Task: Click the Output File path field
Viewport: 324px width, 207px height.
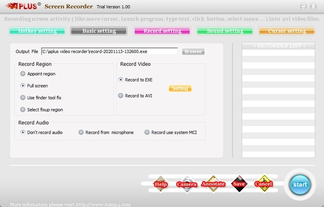Action: pos(109,52)
